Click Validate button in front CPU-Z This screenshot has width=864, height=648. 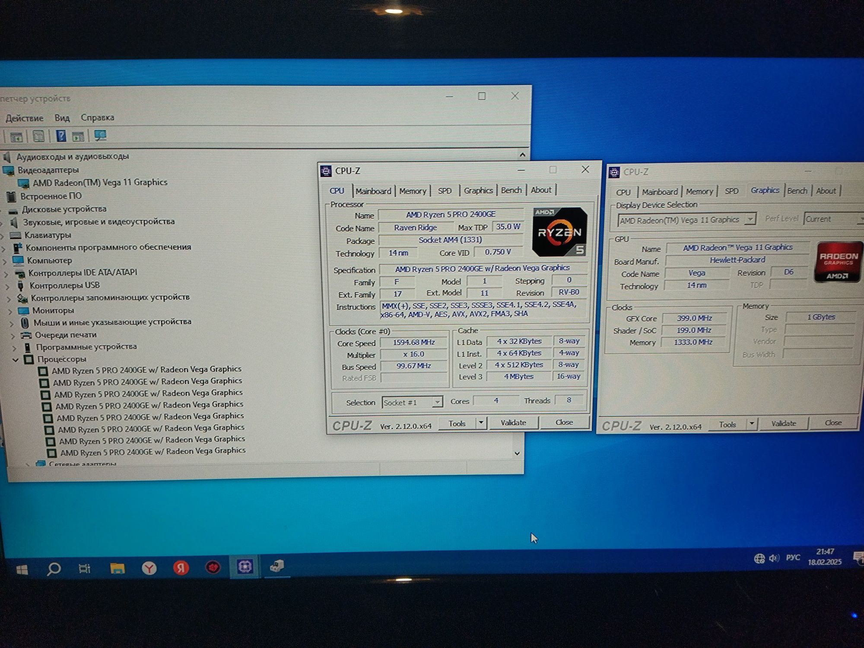[513, 422]
